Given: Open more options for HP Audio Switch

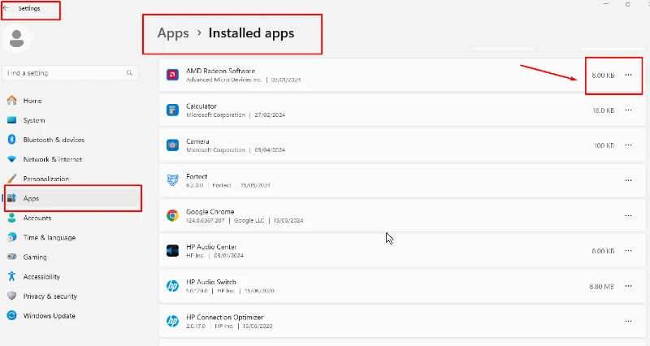Looking at the screenshot, I should [x=628, y=286].
